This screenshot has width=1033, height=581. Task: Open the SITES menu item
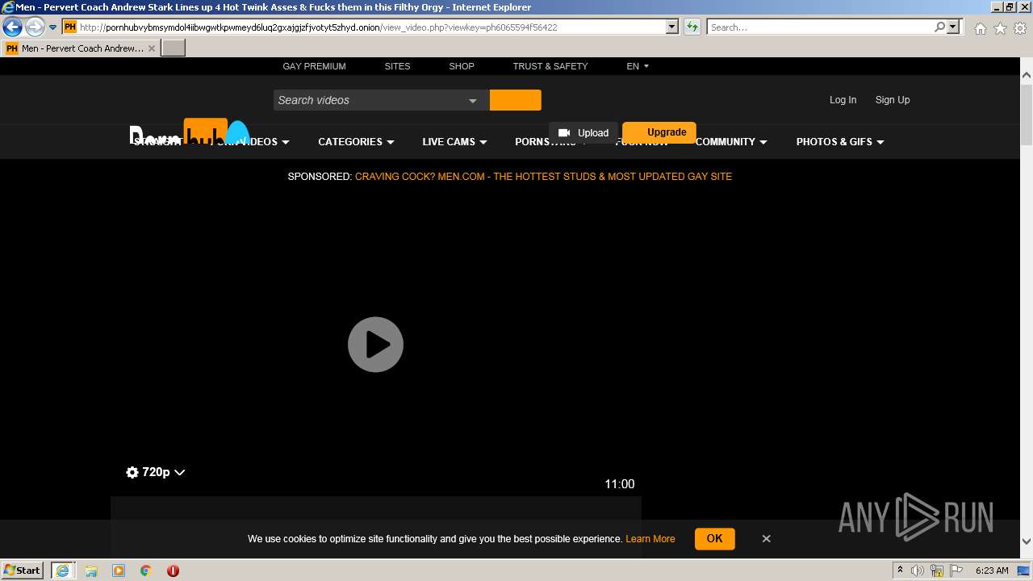point(397,66)
